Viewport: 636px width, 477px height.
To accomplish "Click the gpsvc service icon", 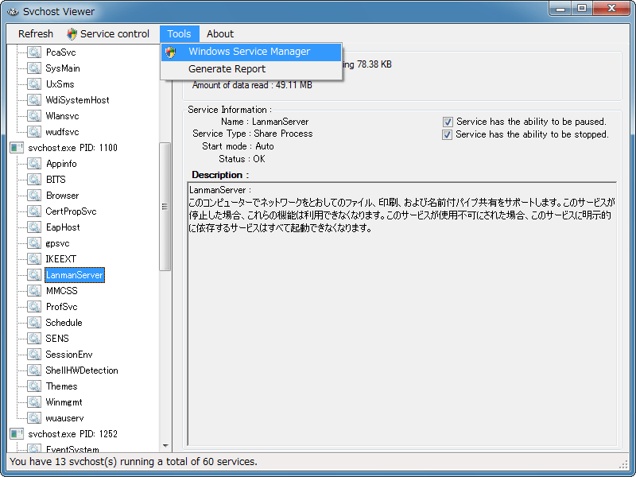I will [34, 243].
